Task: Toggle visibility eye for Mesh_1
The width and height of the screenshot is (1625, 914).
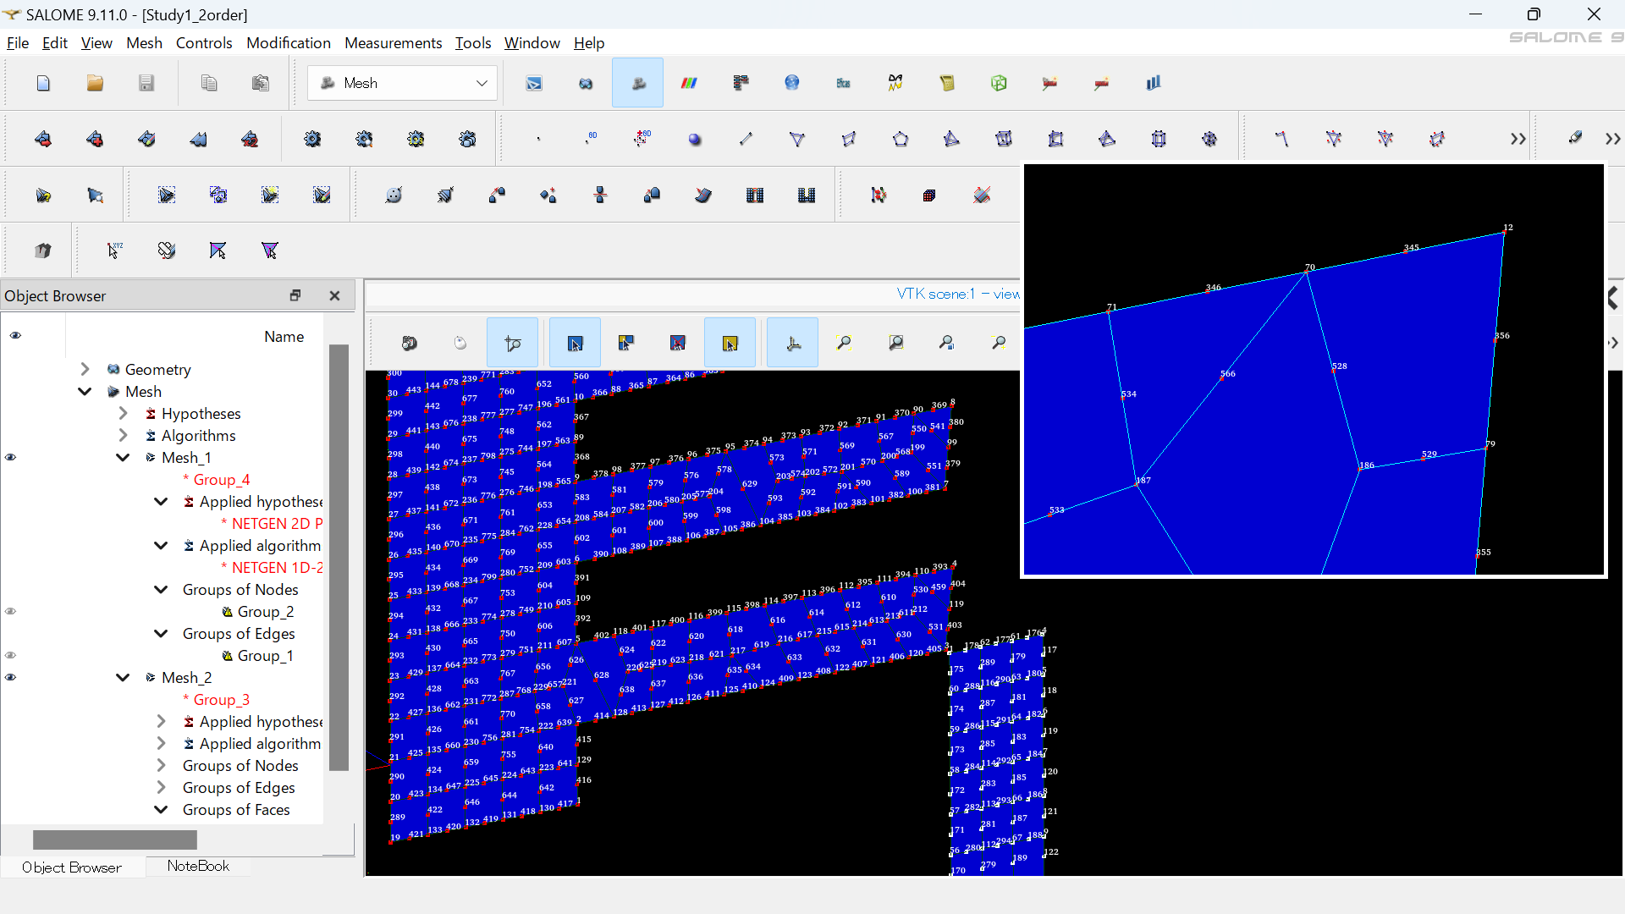Action: click(11, 457)
